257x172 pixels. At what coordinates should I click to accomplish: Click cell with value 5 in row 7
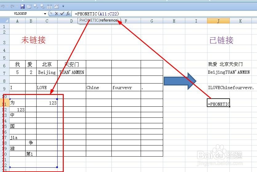[17, 72]
